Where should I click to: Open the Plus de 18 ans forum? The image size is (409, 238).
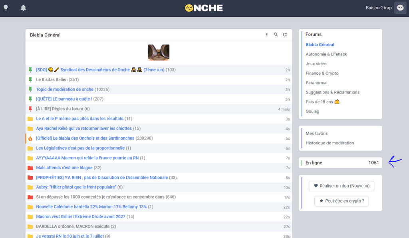320,102
